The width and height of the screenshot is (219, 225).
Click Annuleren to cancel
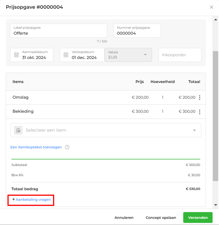point(124,217)
